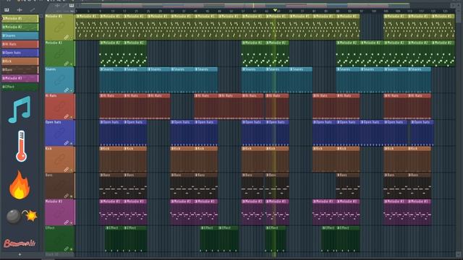Select the Snares track header
This screenshot has height=260, width=463.
click(x=59, y=80)
